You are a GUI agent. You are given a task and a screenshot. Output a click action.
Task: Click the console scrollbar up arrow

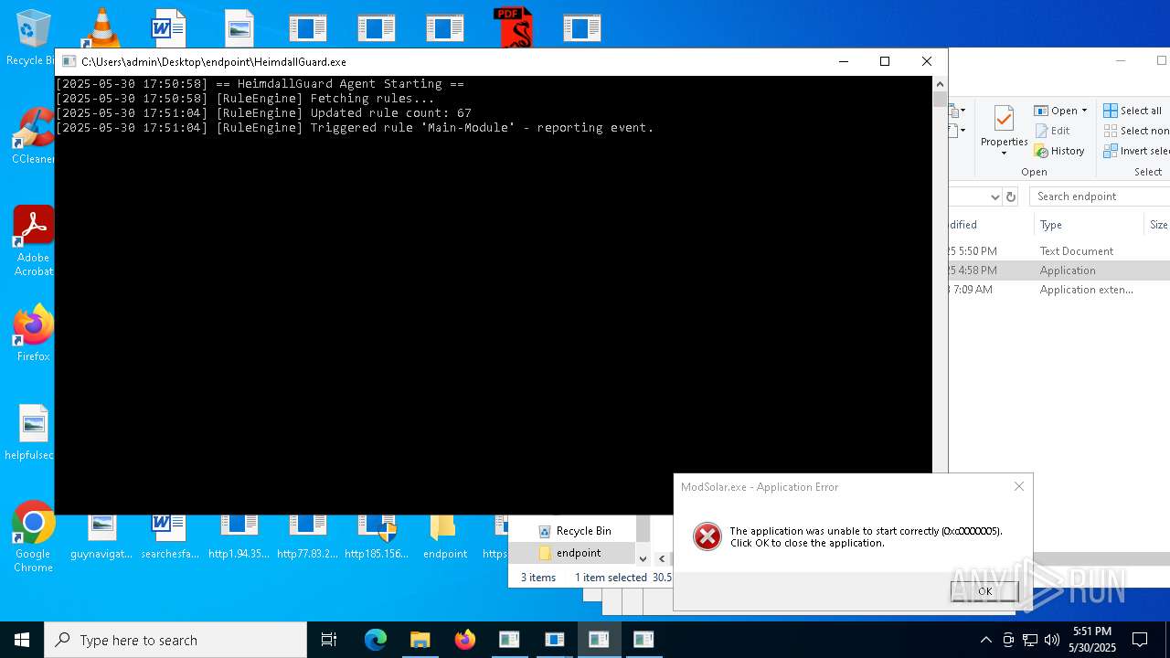coord(940,84)
